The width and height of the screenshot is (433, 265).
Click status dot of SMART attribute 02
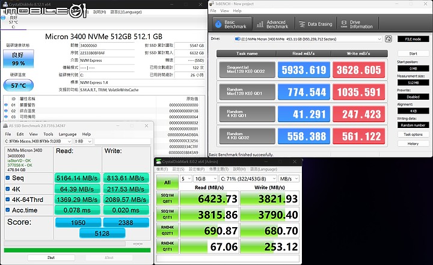[x=6, y=111]
